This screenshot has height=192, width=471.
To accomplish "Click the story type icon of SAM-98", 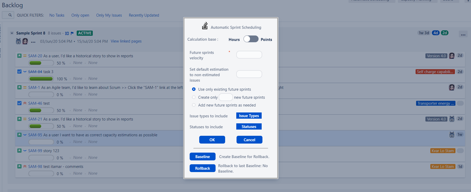I will coord(19,166).
